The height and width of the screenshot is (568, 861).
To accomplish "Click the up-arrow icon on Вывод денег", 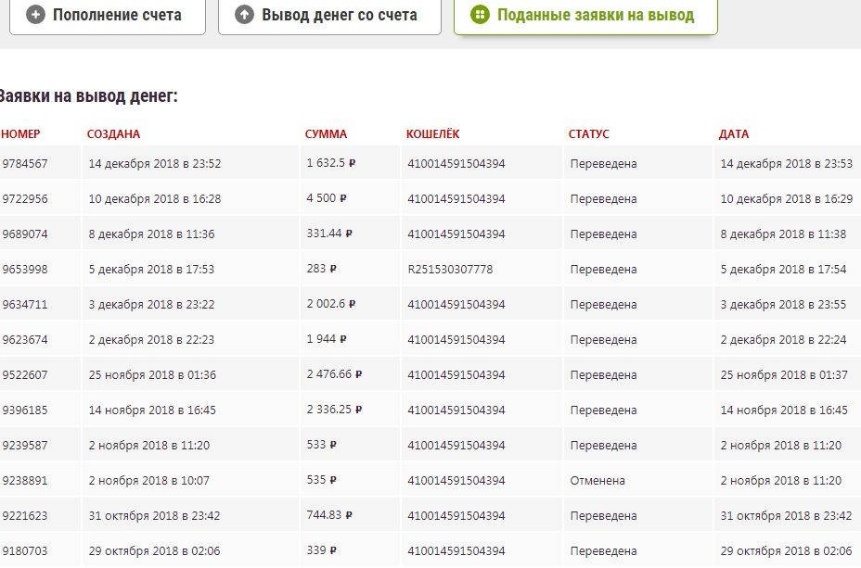I will [245, 15].
